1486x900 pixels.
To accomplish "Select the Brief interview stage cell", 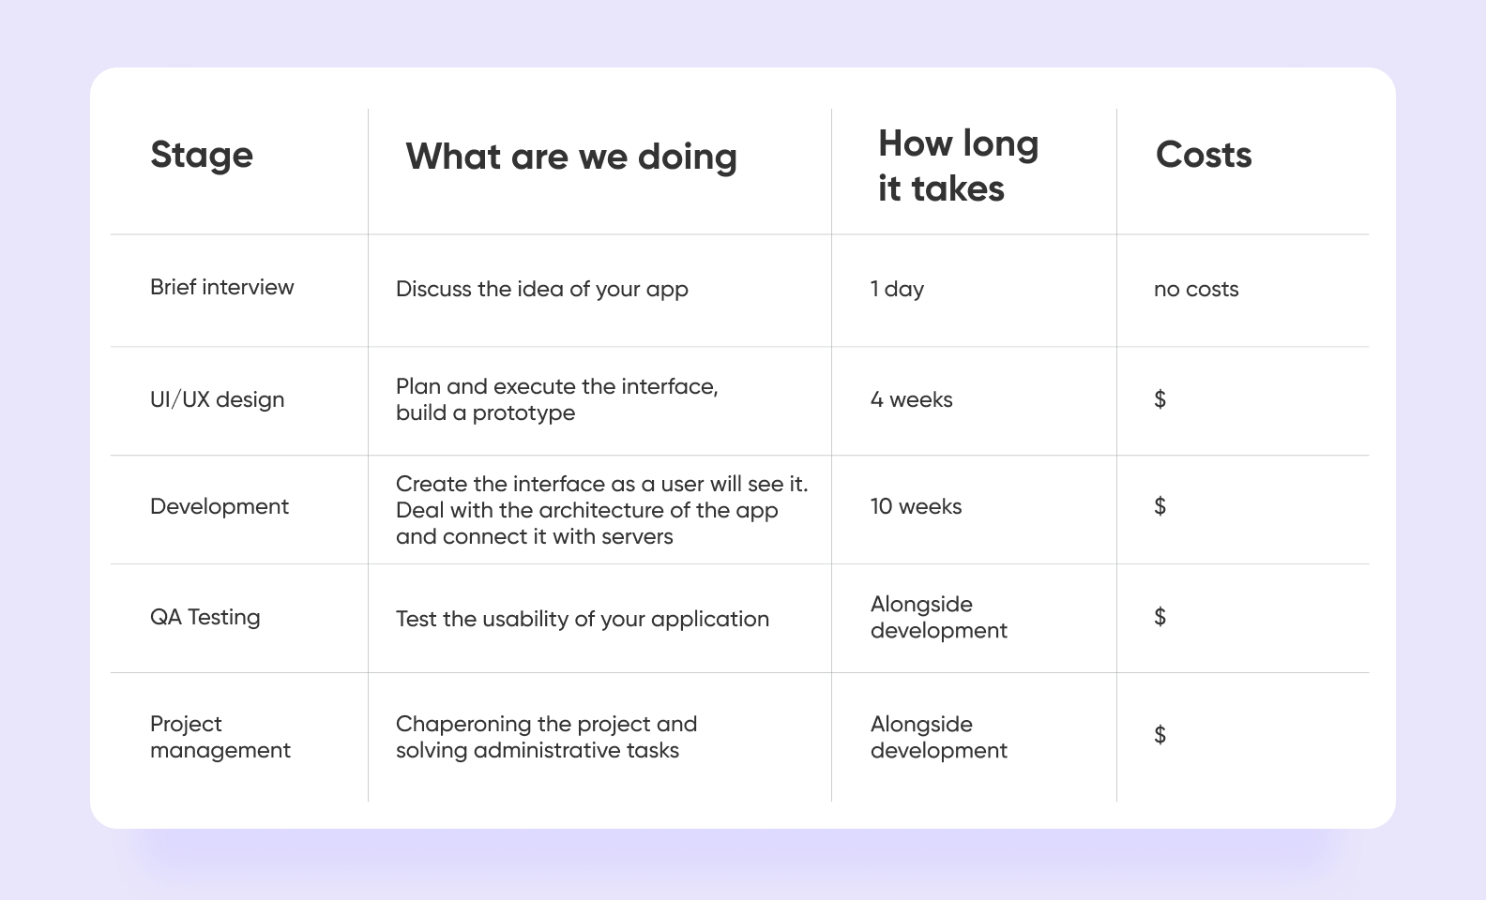I will click(x=222, y=287).
